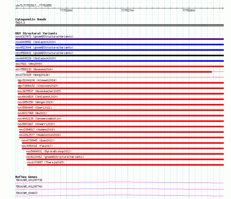Viewport: 231px width, 199px height.
Task: Select variant nsv6408582 (Sedlazeck2020) label
Action: click(x=36, y=42)
